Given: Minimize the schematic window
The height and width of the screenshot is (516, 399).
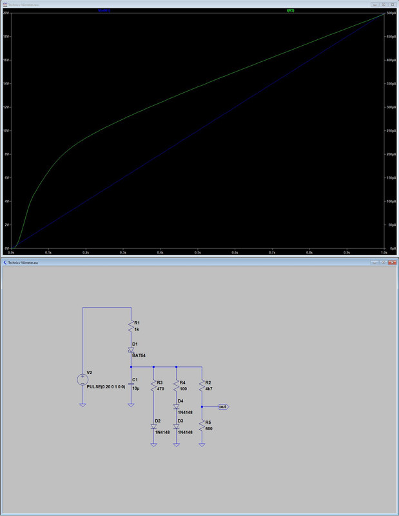Looking at the screenshot, I should 375,263.
